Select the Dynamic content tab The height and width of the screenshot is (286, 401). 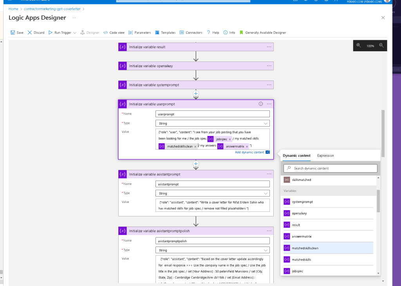coord(296,156)
